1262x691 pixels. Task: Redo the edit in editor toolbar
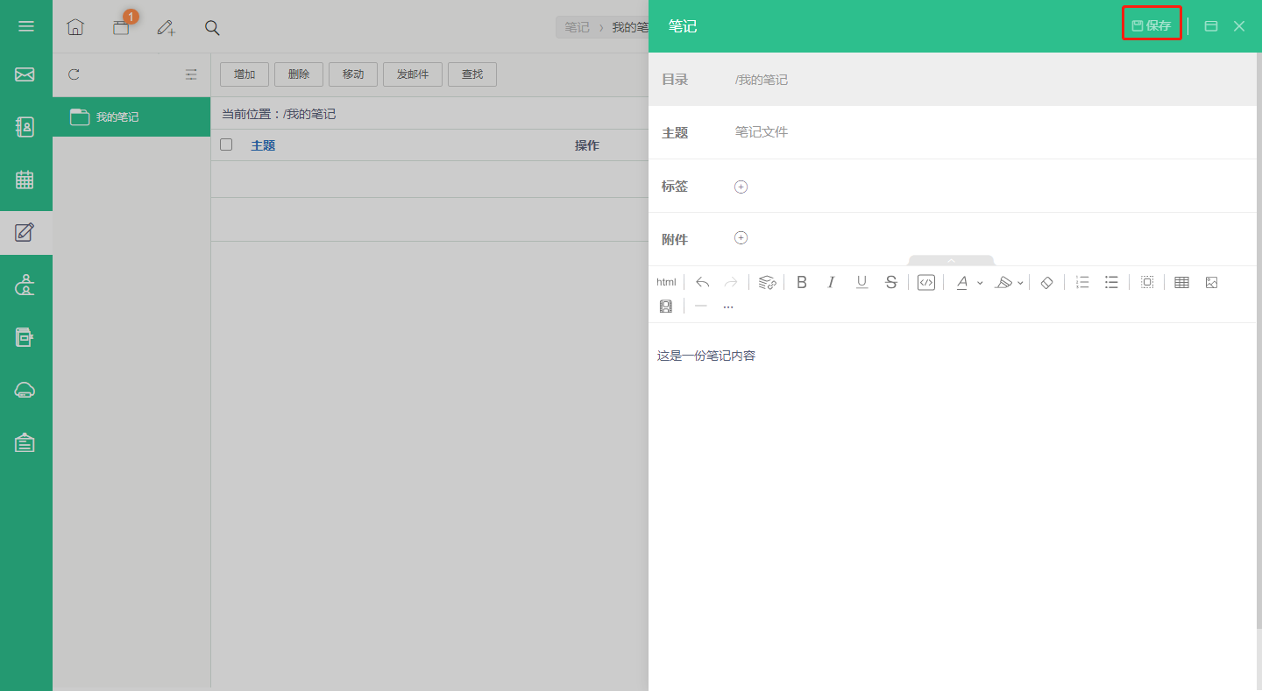coord(731,282)
